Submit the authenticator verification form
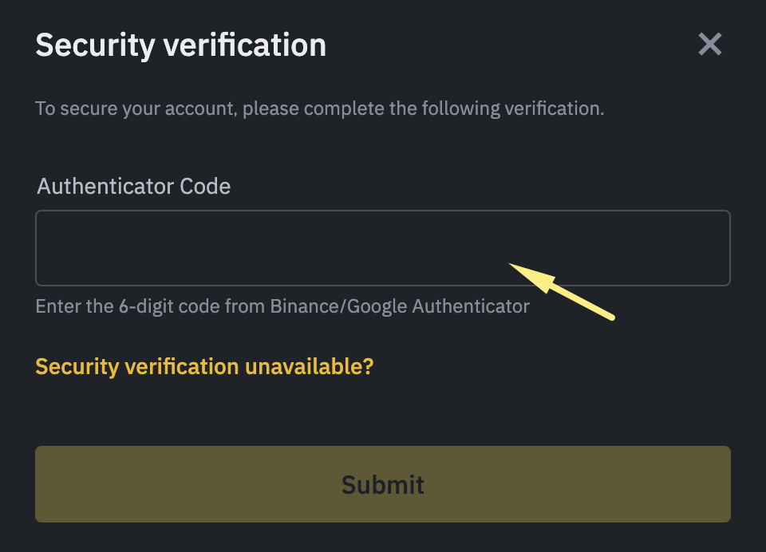 coord(382,484)
